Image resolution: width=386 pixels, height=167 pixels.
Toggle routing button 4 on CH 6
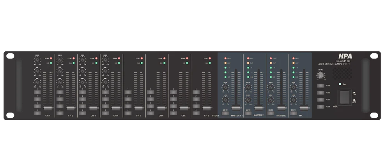click(x=151, y=113)
